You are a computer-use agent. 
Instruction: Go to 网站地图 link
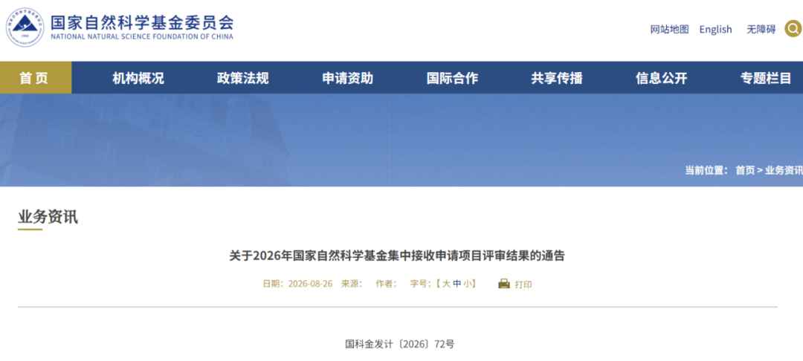[669, 29]
